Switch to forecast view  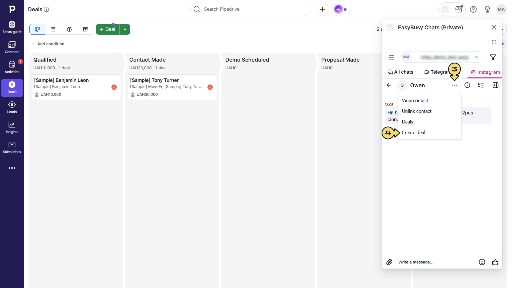(x=69, y=29)
